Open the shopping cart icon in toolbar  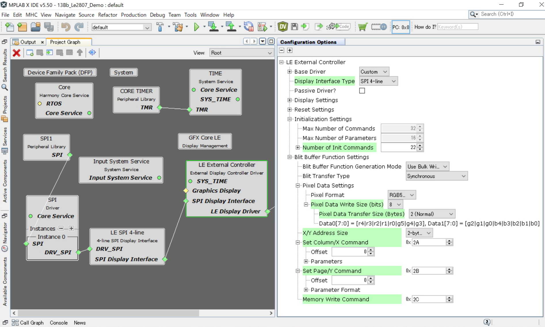pos(363,27)
